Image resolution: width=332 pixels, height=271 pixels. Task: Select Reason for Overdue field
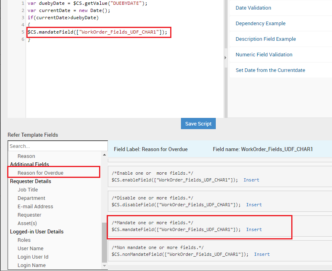pos(40,173)
